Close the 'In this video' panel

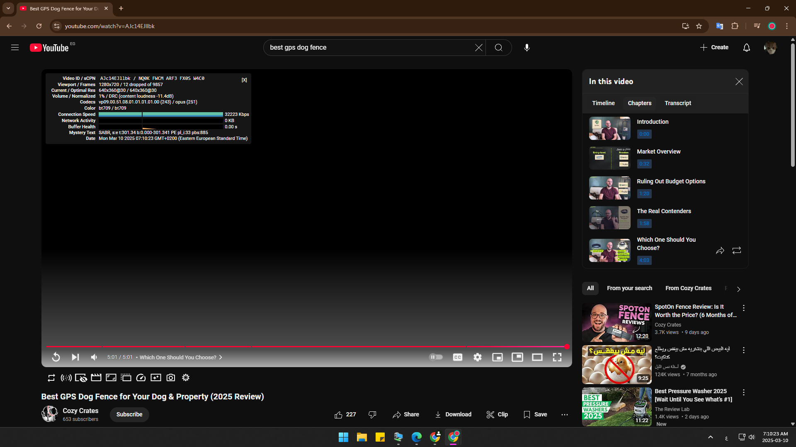(739, 82)
